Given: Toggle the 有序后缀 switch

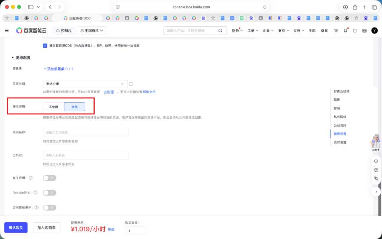Looking at the screenshot, I should click(49, 178).
